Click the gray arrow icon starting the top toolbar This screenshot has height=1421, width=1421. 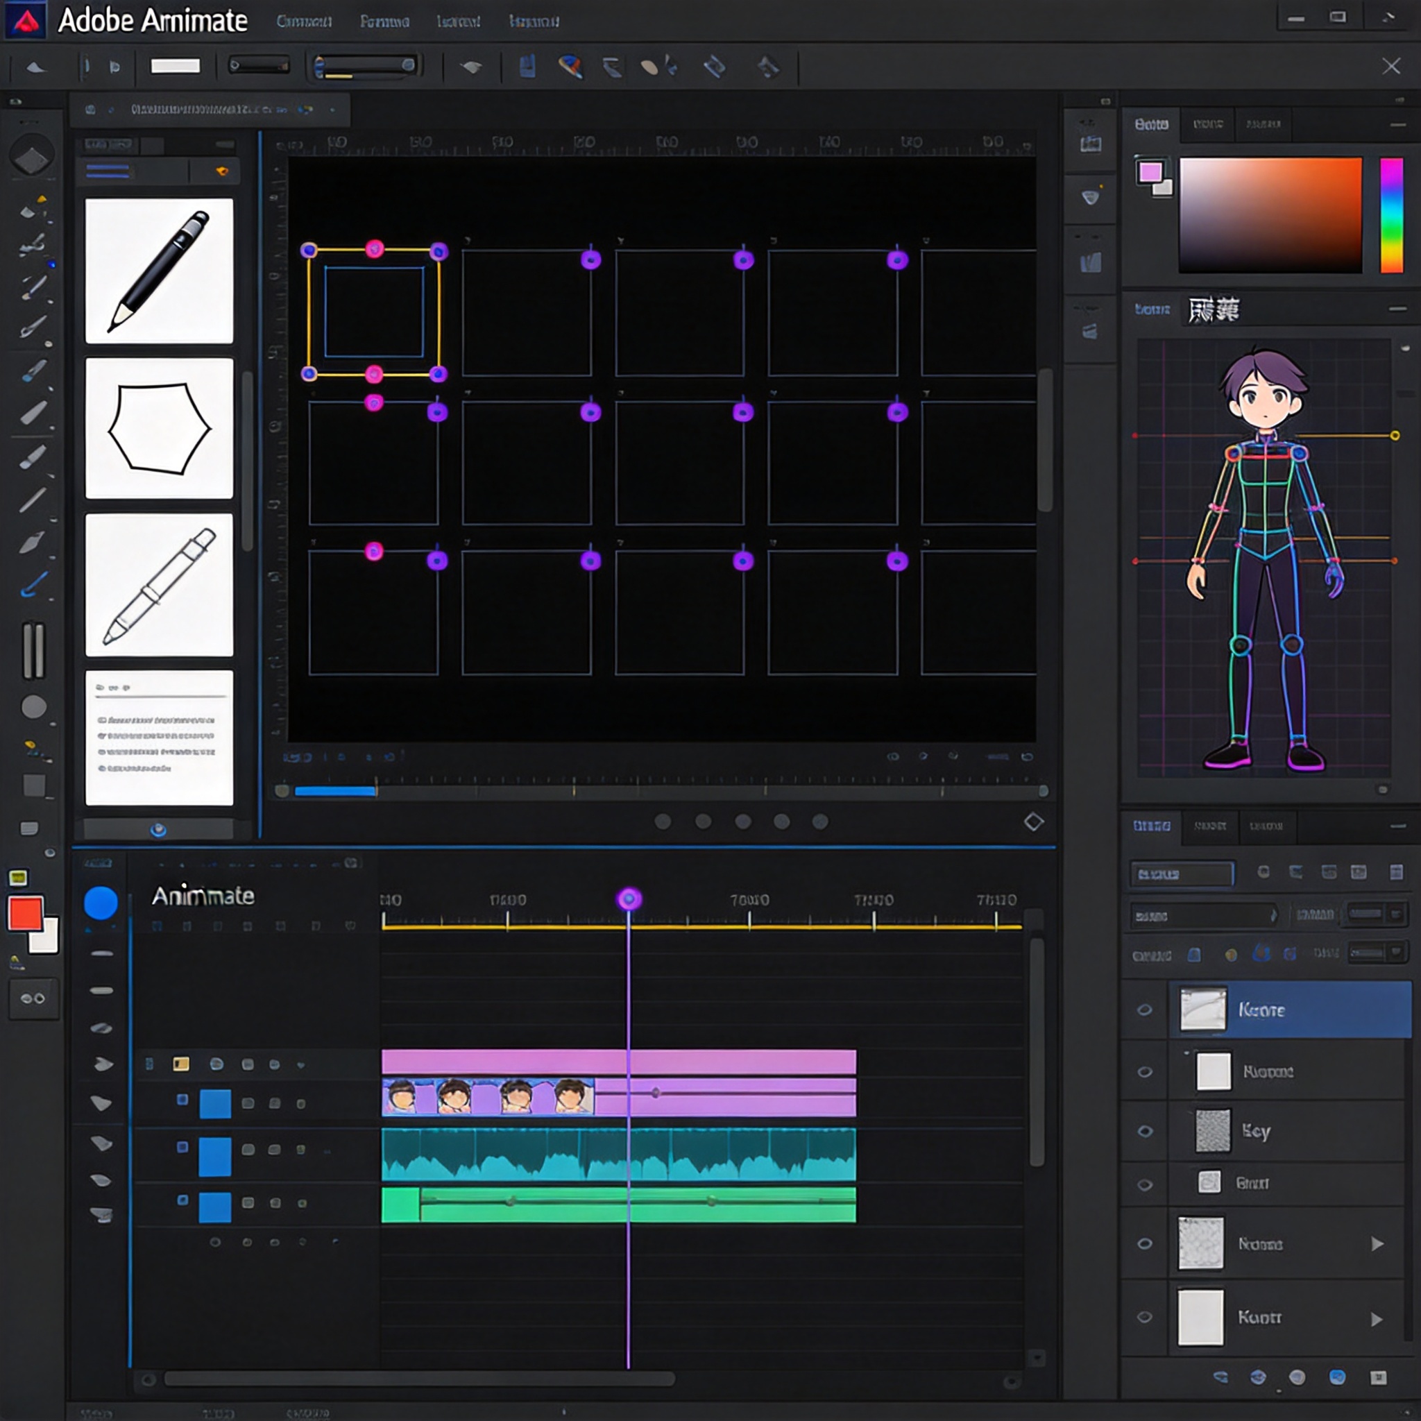(x=35, y=68)
